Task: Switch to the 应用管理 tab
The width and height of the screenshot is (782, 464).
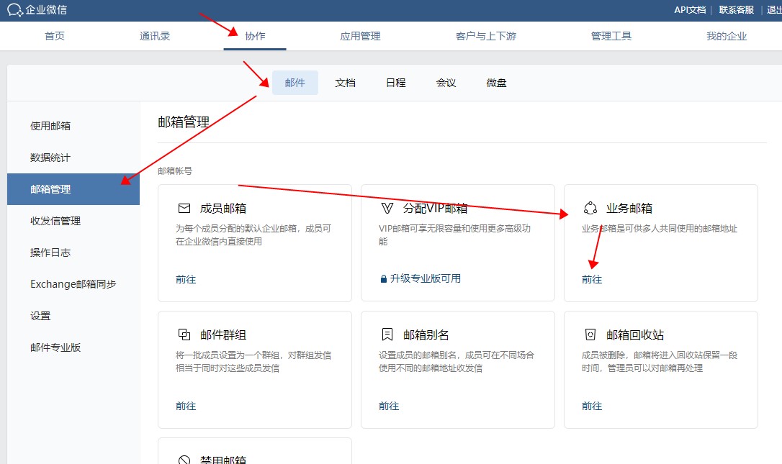Action: coord(360,36)
